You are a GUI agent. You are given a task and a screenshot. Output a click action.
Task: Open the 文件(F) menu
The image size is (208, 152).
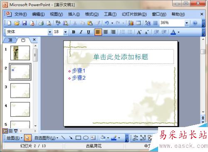click(21, 14)
